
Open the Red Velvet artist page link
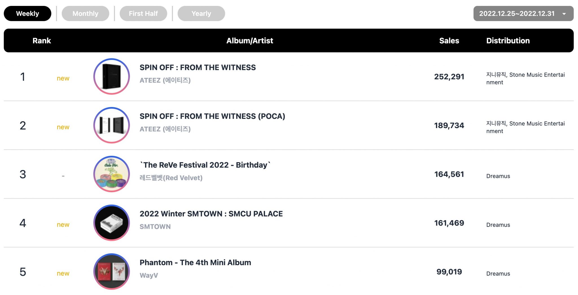tap(171, 178)
